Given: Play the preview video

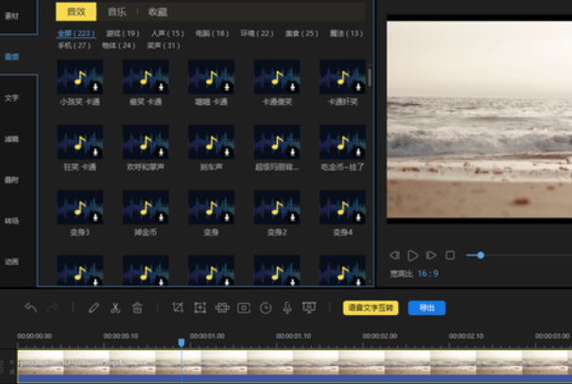Looking at the screenshot, I should point(412,255).
